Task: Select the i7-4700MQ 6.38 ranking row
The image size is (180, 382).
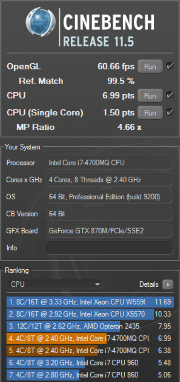Action: click(x=90, y=350)
